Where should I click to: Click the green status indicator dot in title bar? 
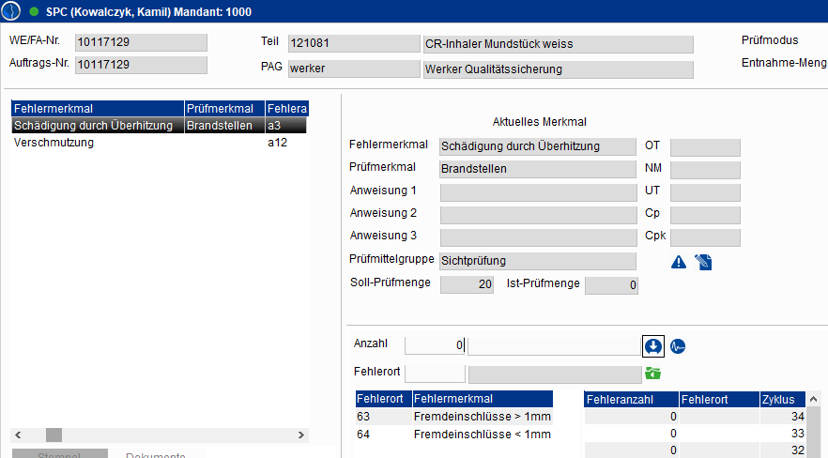(35, 12)
